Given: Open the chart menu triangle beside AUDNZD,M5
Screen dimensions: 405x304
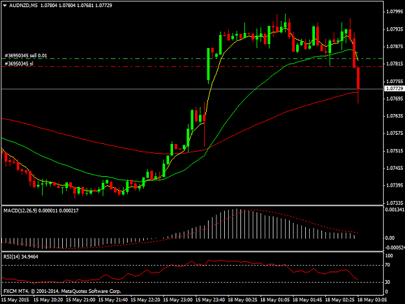Looking at the screenshot, I should click(5, 5).
